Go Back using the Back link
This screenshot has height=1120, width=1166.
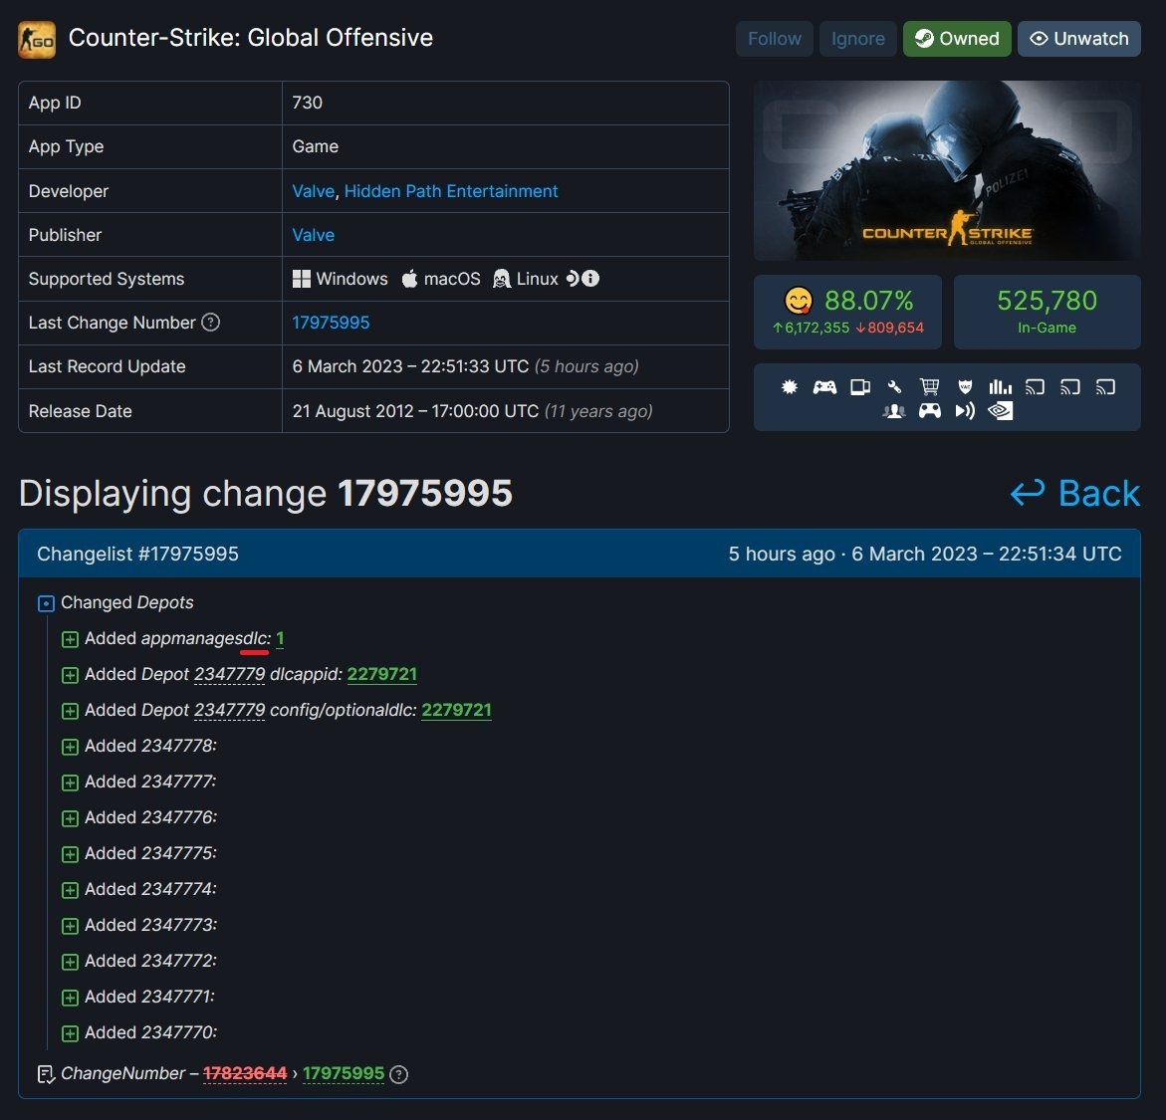click(x=1075, y=493)
